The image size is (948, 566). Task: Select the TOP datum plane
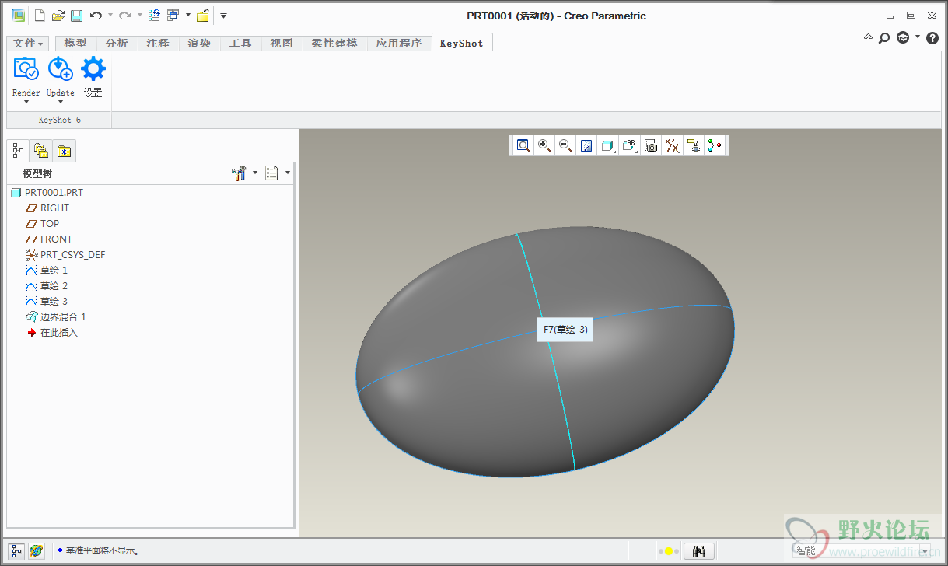tap(50, 223)
